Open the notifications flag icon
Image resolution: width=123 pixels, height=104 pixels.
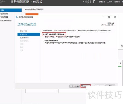point(94,2)
